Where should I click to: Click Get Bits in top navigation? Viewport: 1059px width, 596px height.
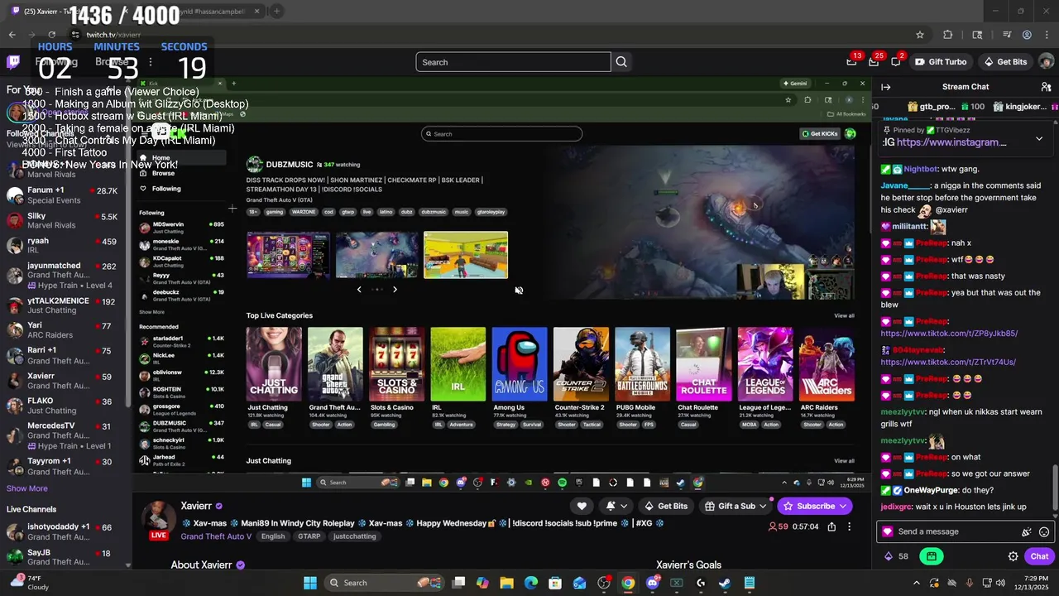(1004, 62)
